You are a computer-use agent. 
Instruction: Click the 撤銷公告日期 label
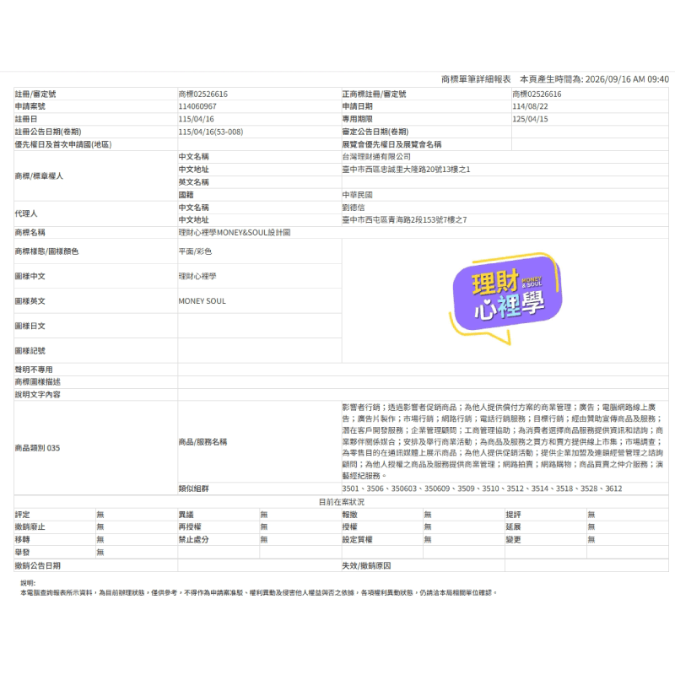pyautogui.click(x=37, y=565)
